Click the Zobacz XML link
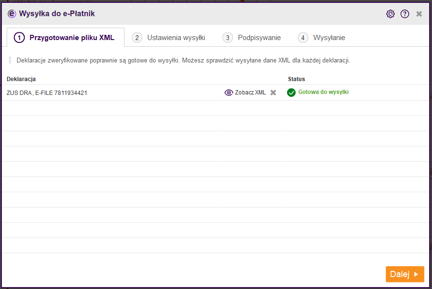This screenshot has height=289, width=432. coord(250,93)
